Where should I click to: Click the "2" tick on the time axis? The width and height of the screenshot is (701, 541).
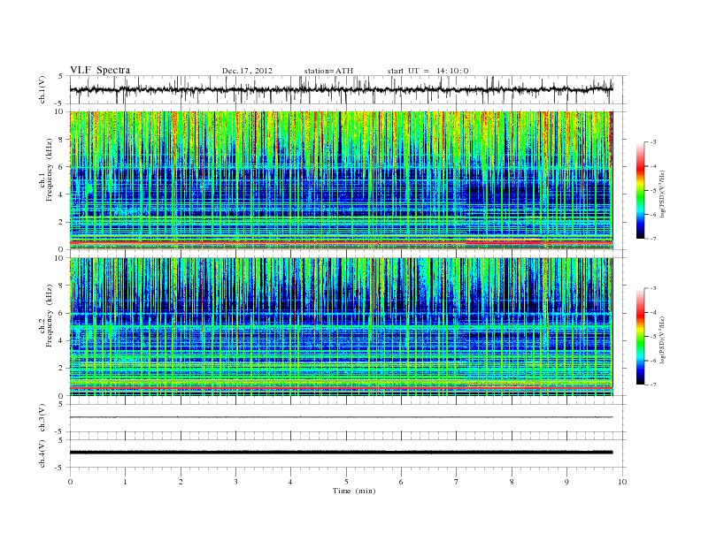[x=181, y=482]
